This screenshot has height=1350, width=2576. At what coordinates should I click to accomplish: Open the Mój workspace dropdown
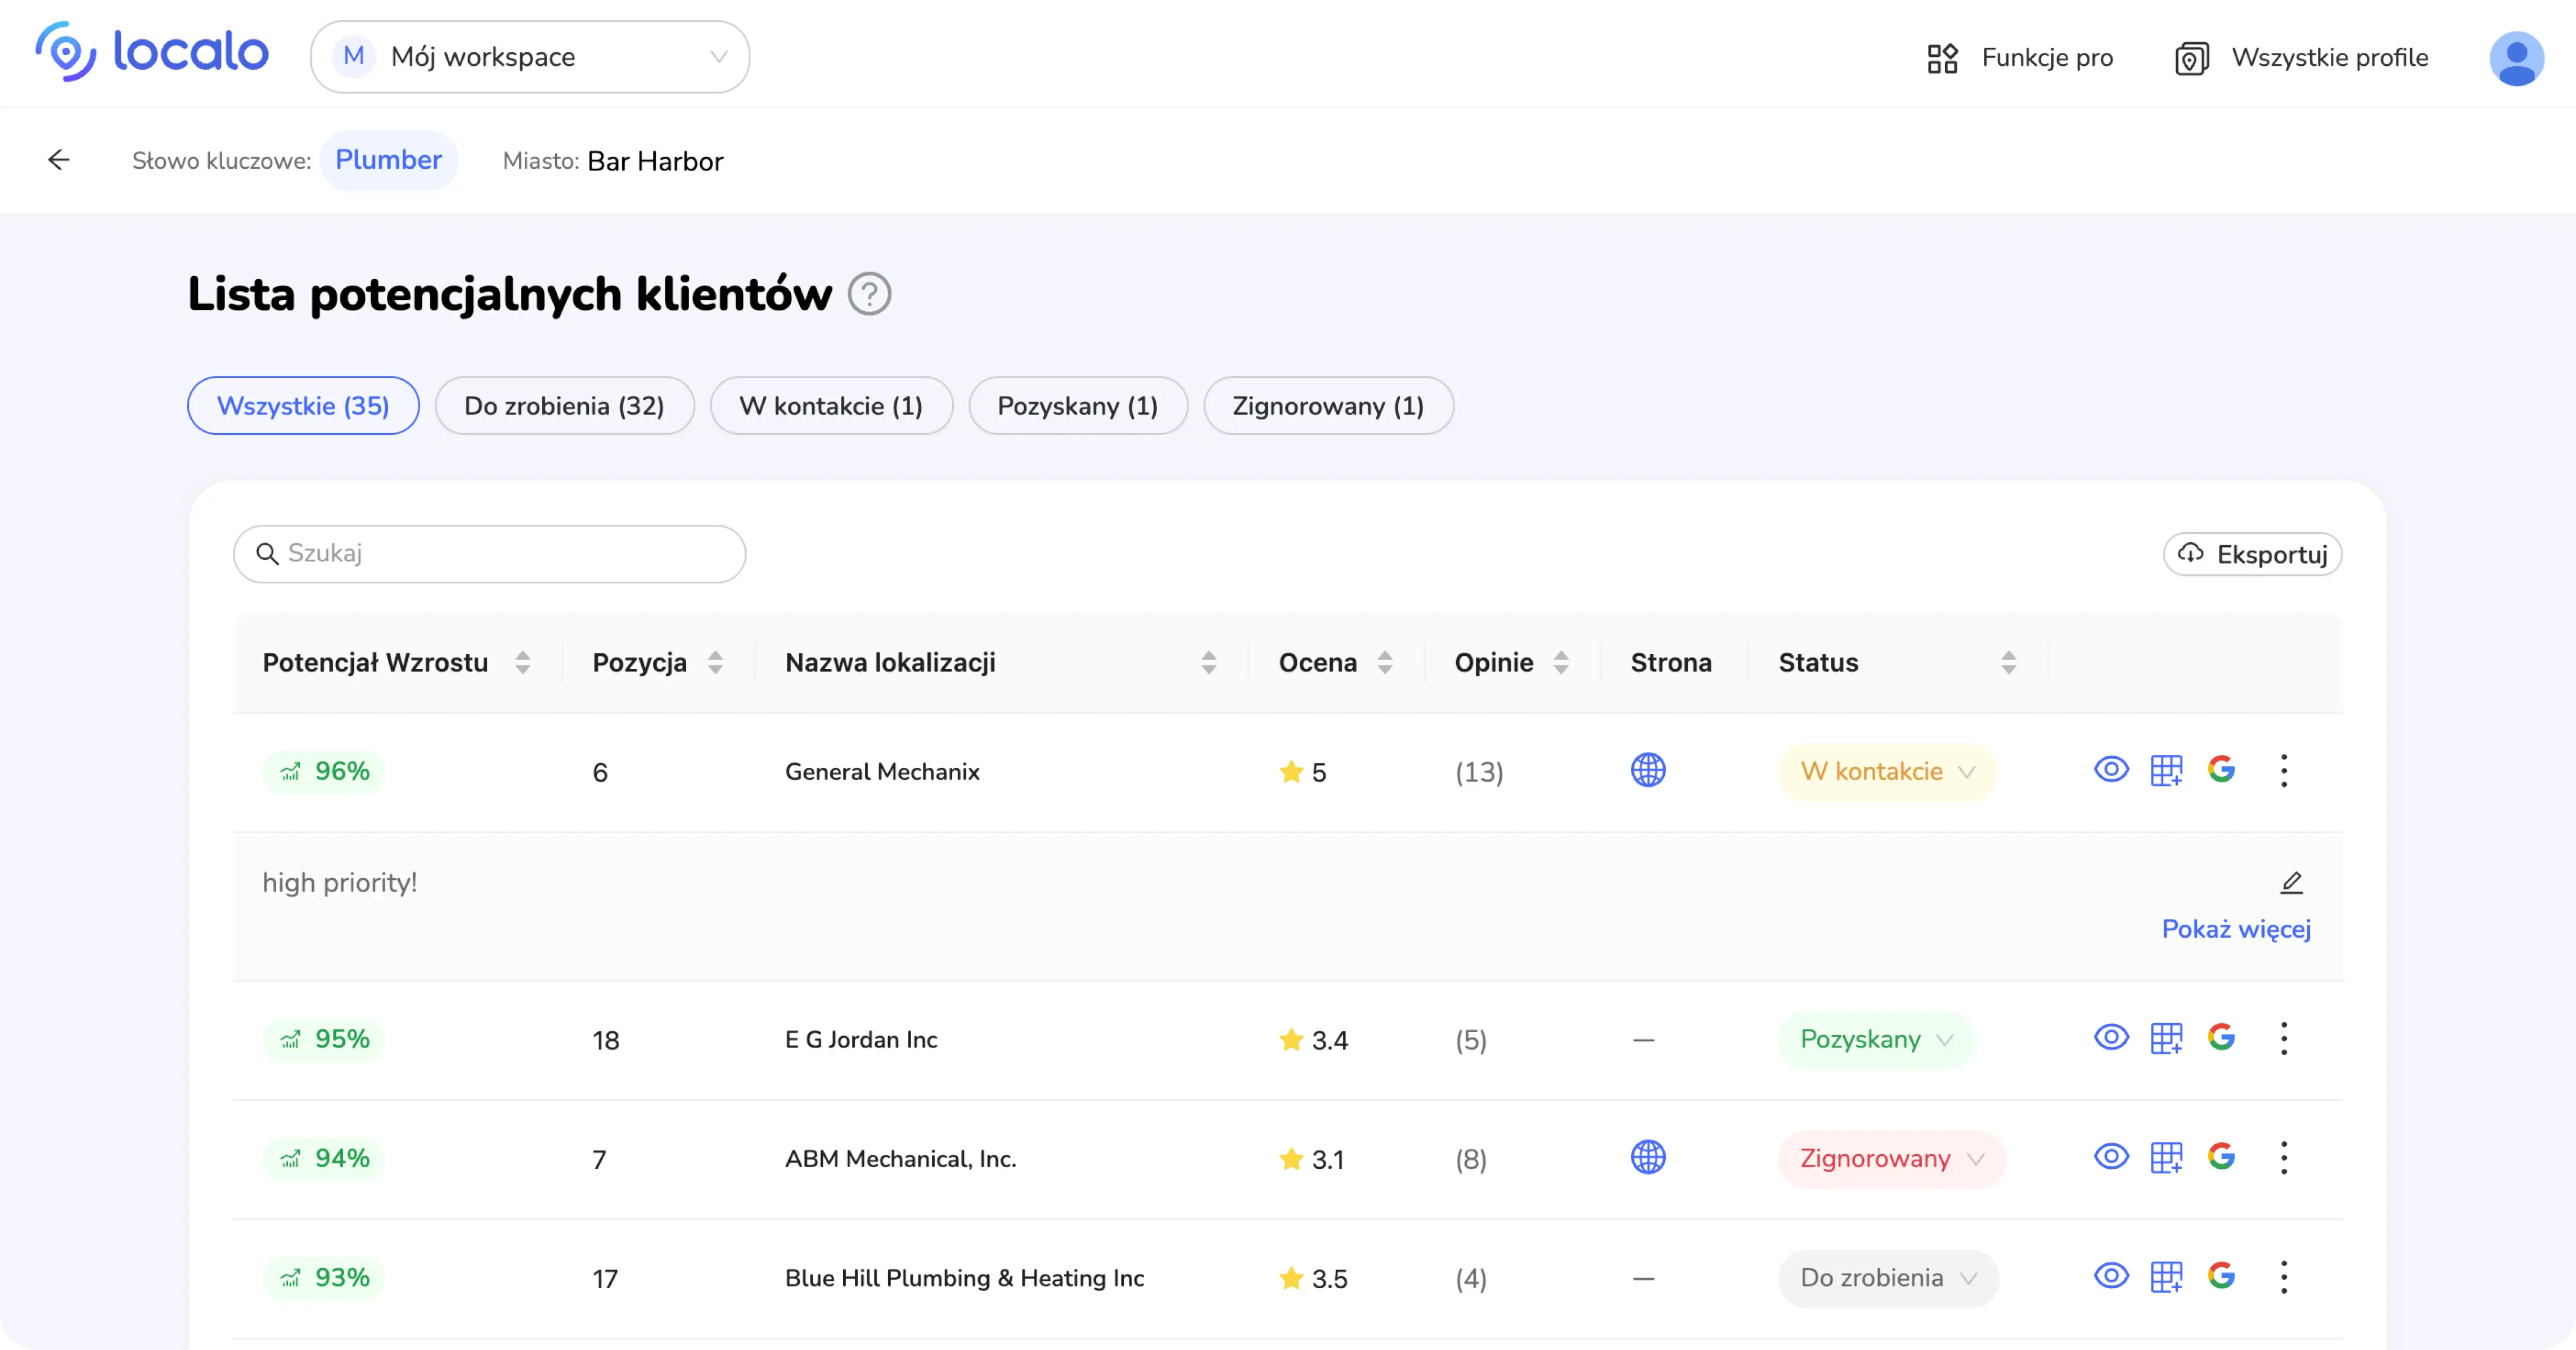[530, 57]
